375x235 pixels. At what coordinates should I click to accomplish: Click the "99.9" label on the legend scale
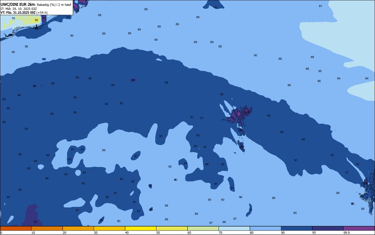click(347, 233)
